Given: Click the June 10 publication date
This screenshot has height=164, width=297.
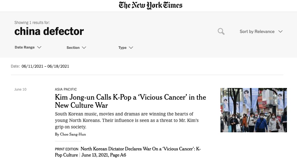Looking at the screenshot, I should (x=20, y=89).
